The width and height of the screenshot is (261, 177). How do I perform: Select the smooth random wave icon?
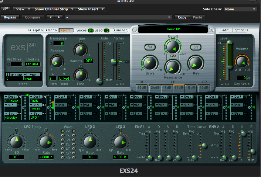[68, 157]
